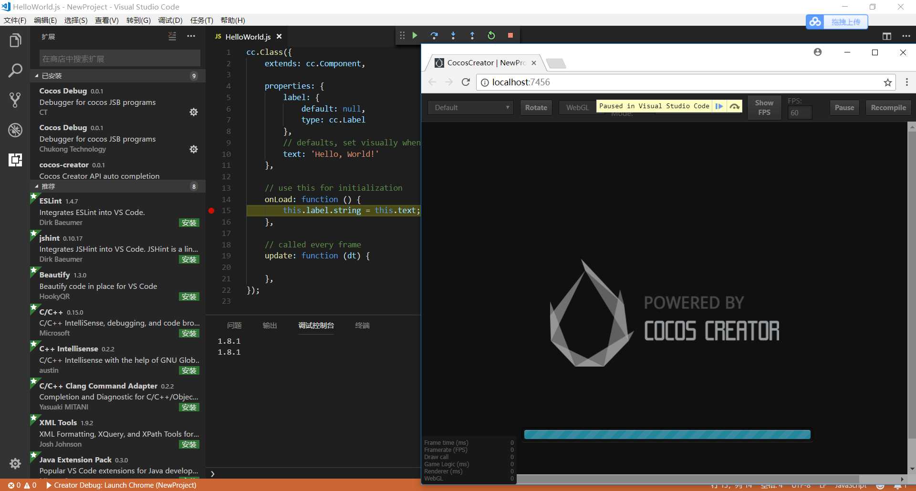Click the cloud upload widget icon
Screen dimensions: 916x491
tap(815, 22)
